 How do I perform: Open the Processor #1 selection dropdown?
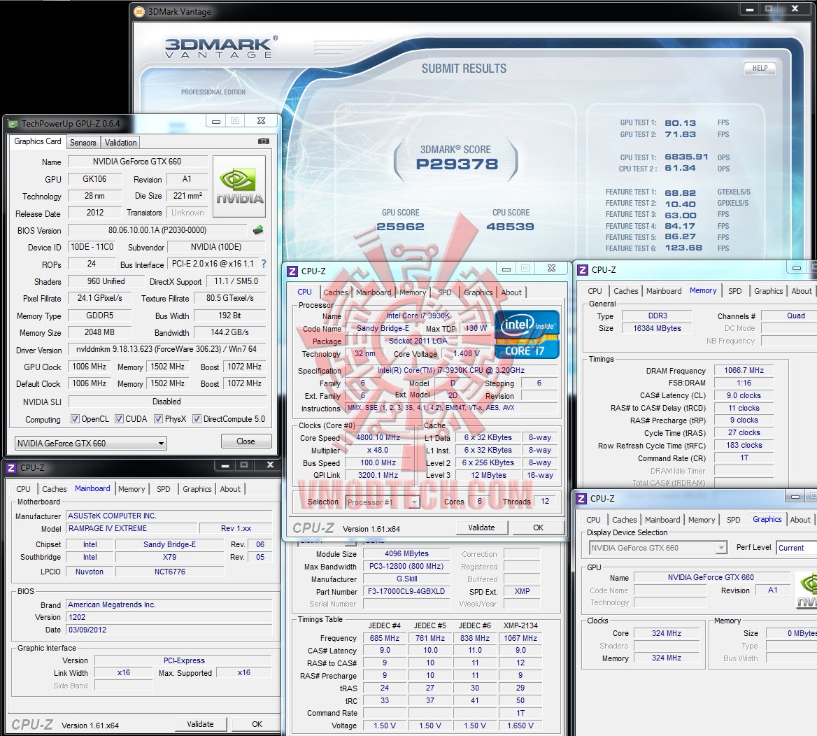(x=383, y=502)
